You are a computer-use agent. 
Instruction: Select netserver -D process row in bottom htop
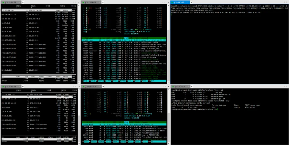pos(124,124)
